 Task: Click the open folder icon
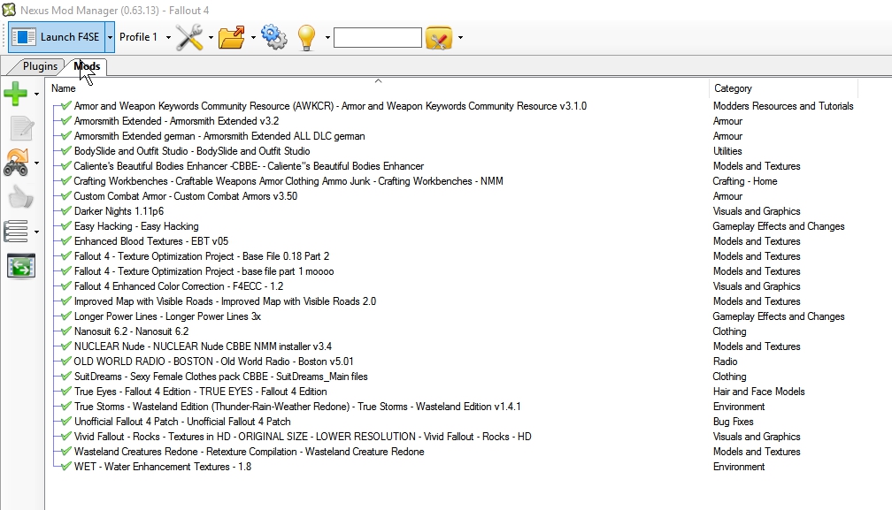tap(232, 37)
